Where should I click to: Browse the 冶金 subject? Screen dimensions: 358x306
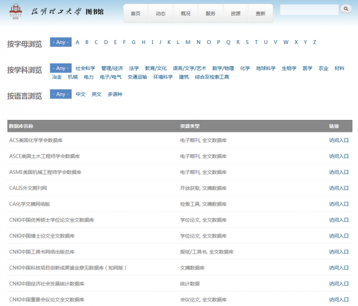[x=57, y=77]
